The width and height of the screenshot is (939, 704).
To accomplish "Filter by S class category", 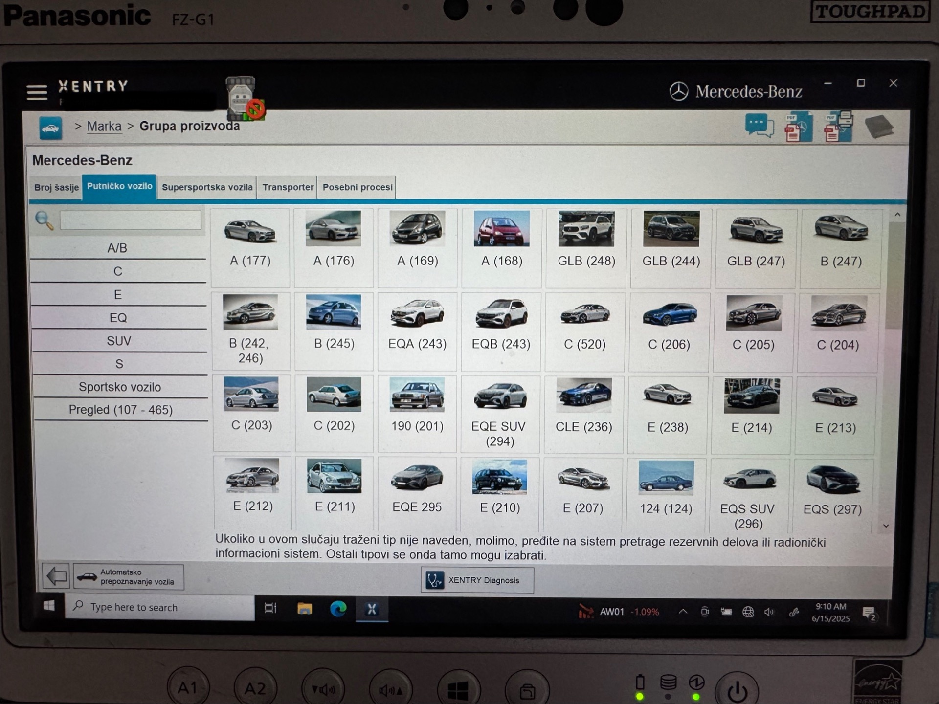I will click(119, 364).
